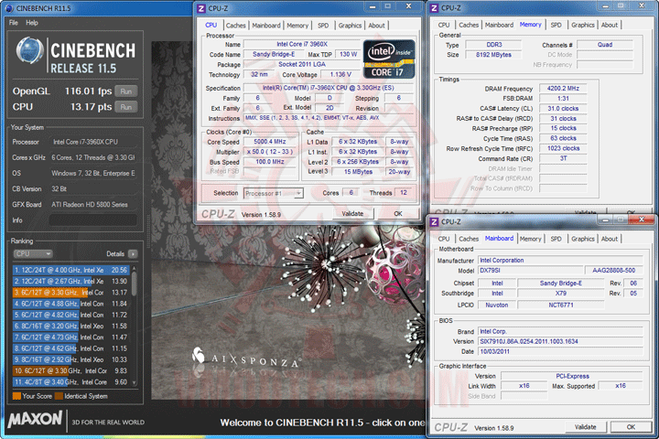Viewport: 659px width, 439px height.
Task: Click the ranking list scroll-down arrow
Action: point(135,382)
